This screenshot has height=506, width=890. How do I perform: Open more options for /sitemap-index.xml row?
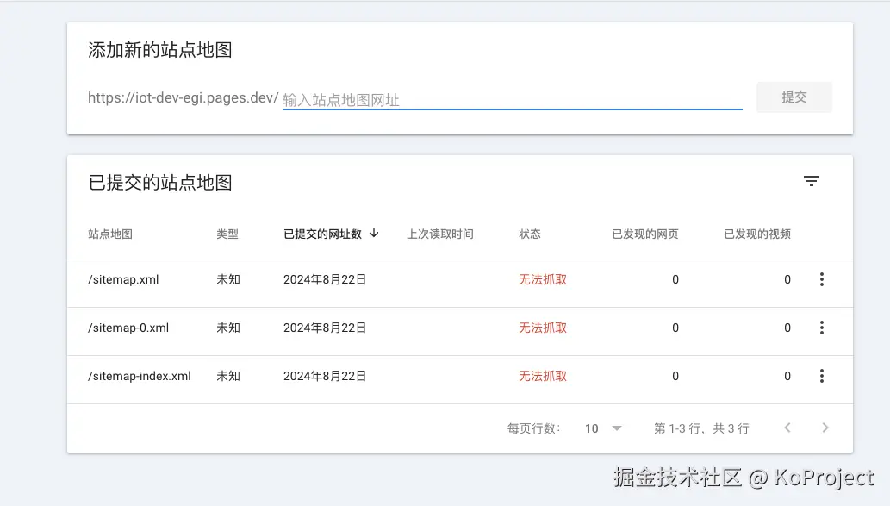point(822,376)
